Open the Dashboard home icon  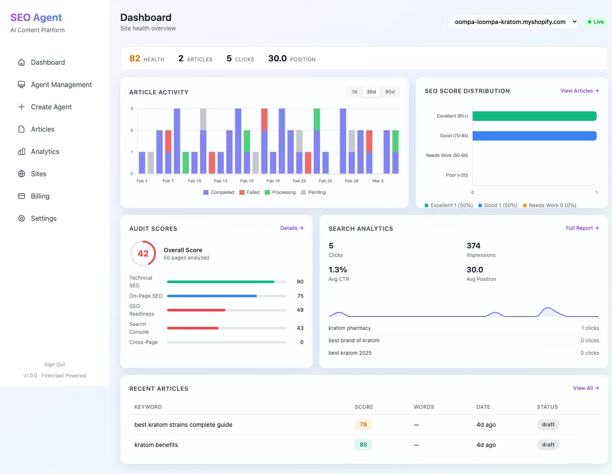pyautogui.click(x=21, y=62)
